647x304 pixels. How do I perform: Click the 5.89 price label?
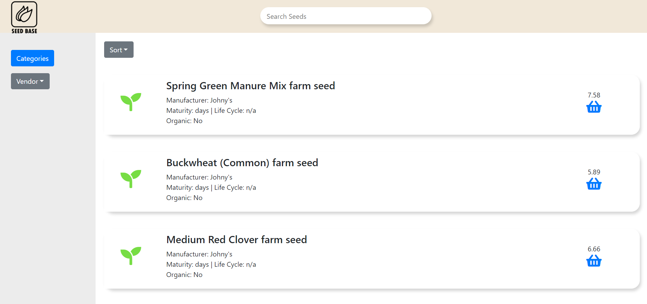594,172
